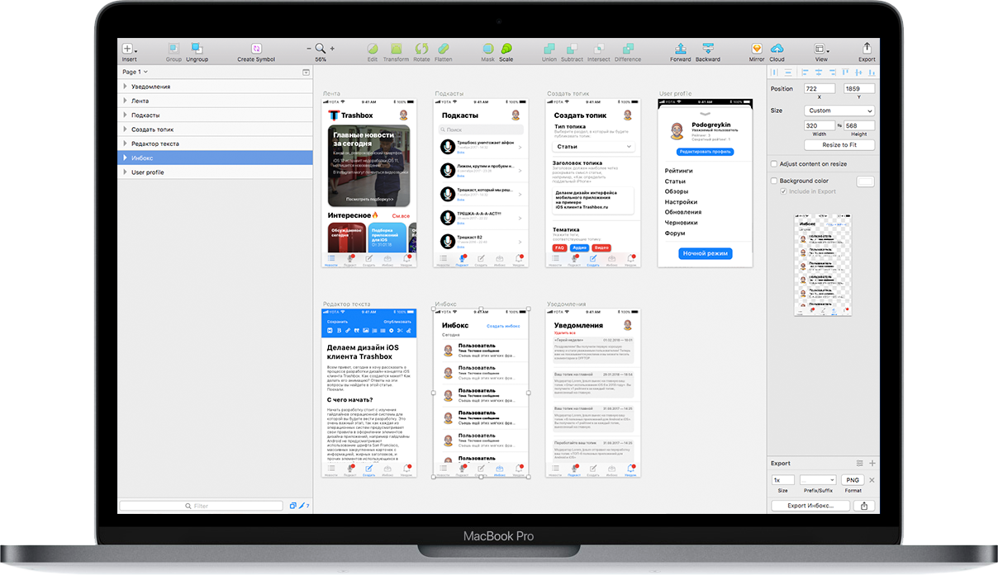Select the Transform tool
This screenshot has height=575, width=998.
(x=396, y=49)
